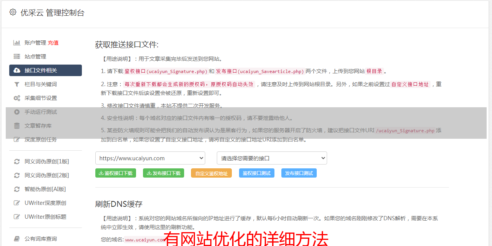Viewport: 492px width, 246px height.
Task: Click the 发布接口(ucaiyun_Savearticle.php) code text
Action: pos(260,71)
